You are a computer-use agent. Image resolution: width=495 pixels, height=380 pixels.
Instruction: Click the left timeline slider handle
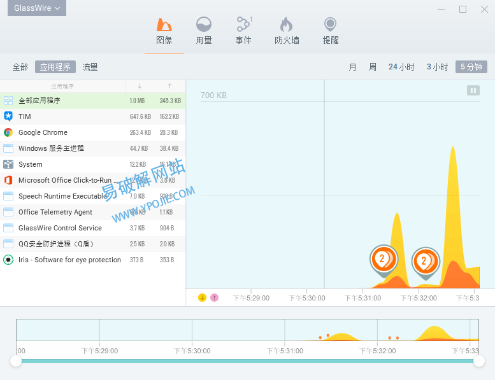16,361
